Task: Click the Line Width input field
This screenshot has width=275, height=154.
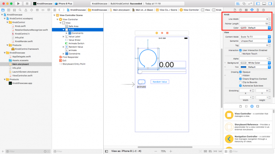Action: click(x=254, y=19)
